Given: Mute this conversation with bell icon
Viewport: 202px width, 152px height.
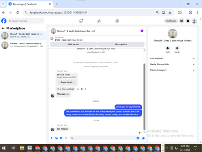Looking at the screenshot, I should (168, 48).
